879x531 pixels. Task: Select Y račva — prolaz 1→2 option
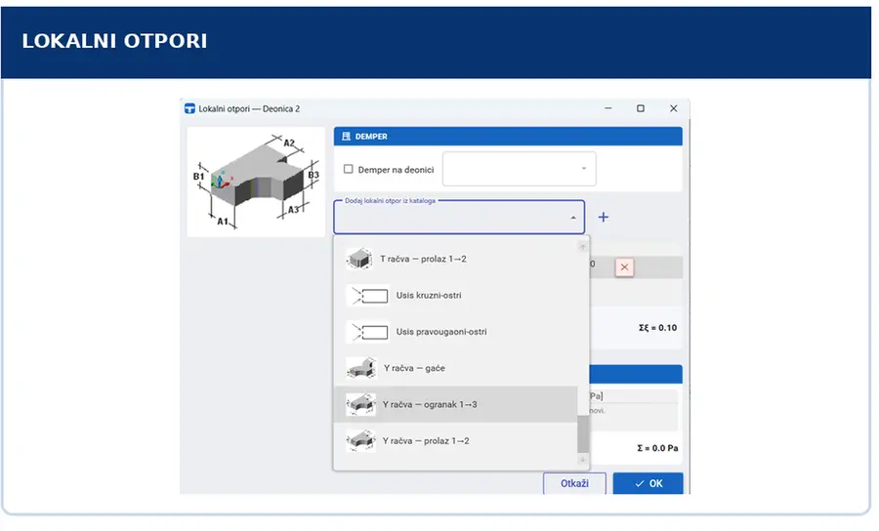point(456,441)
